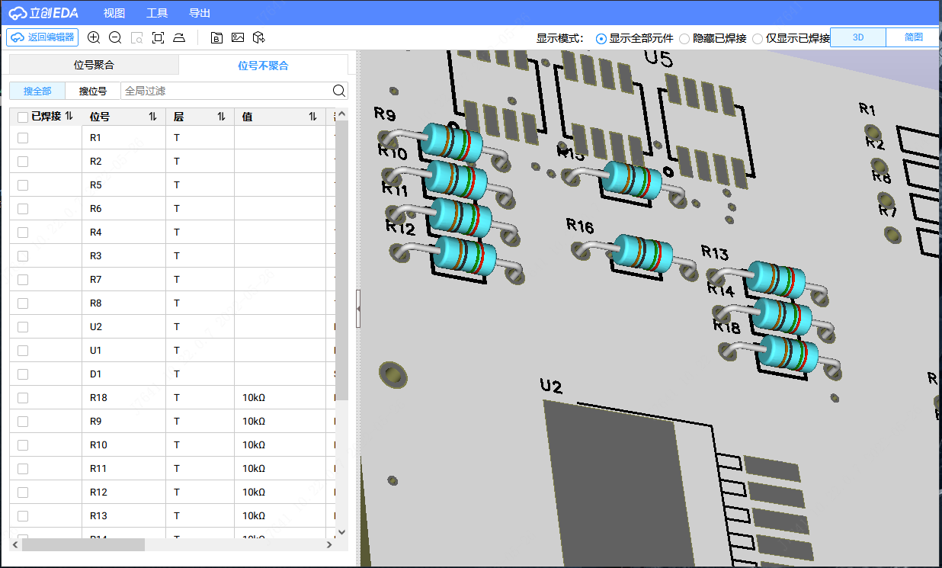Viewport: 942px width, 568px height.
Task: Switch to the 位号聚合 tab
Action: point(94,66)
